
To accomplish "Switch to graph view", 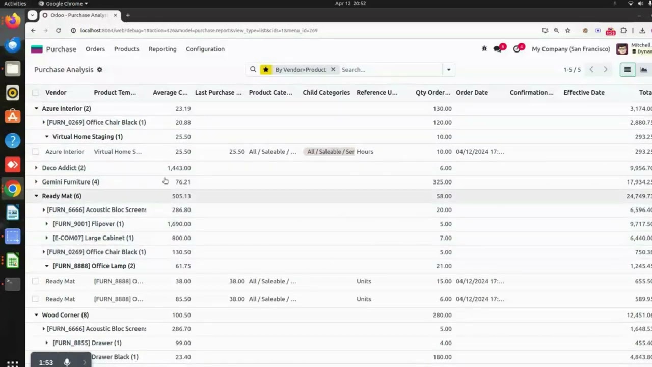I will [644, 70].
